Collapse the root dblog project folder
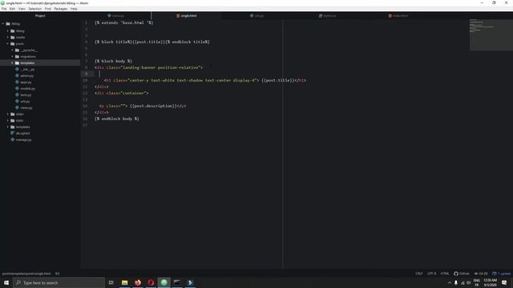The image size is (513, 288). click(3, 24)
